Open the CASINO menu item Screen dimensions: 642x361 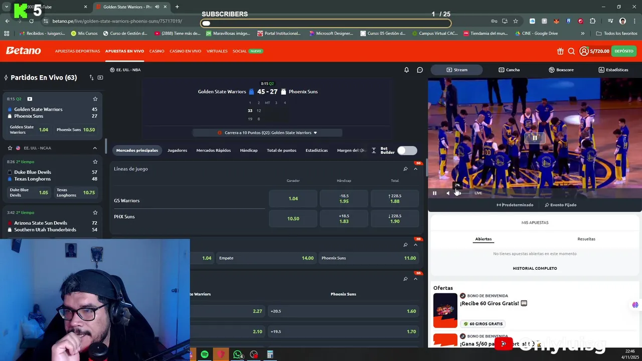coord(156,51)
